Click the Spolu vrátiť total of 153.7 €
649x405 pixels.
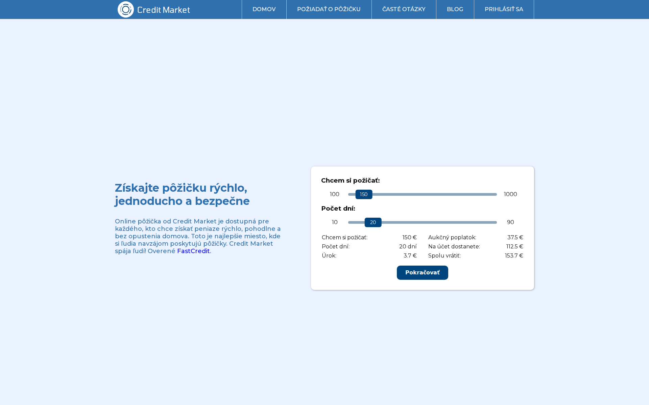[x=514, y=255]
